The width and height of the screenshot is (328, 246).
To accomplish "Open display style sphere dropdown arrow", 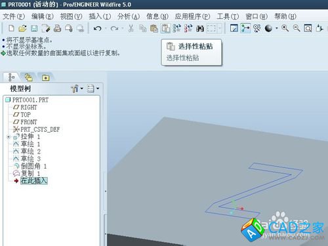I will coord(277,28).
